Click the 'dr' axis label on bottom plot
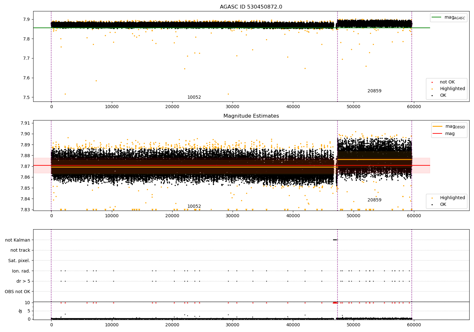The width and height of the screenshot is (474, 332). 21,311
